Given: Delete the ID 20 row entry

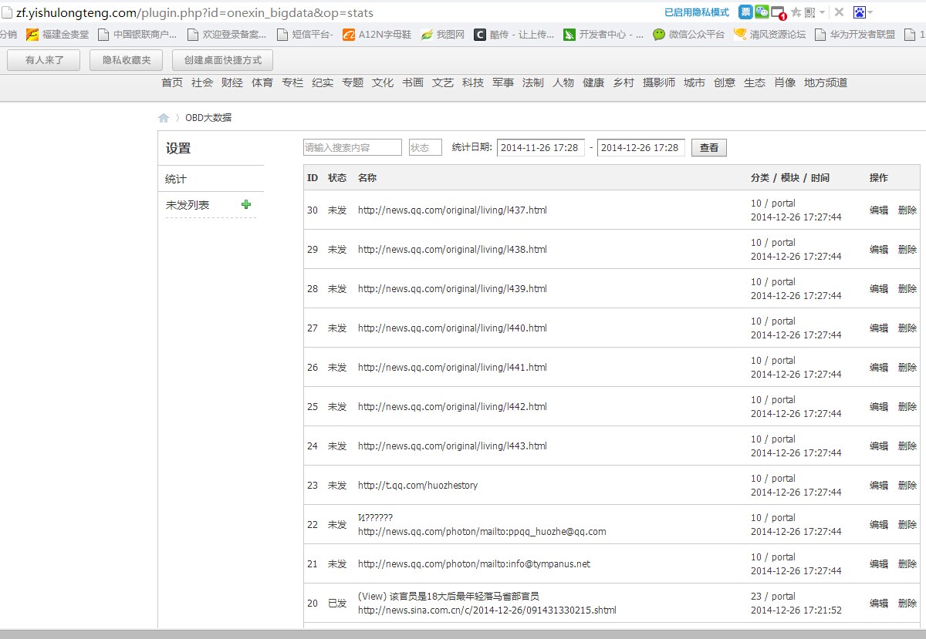Looking at the screenshot, I should 907,603.
